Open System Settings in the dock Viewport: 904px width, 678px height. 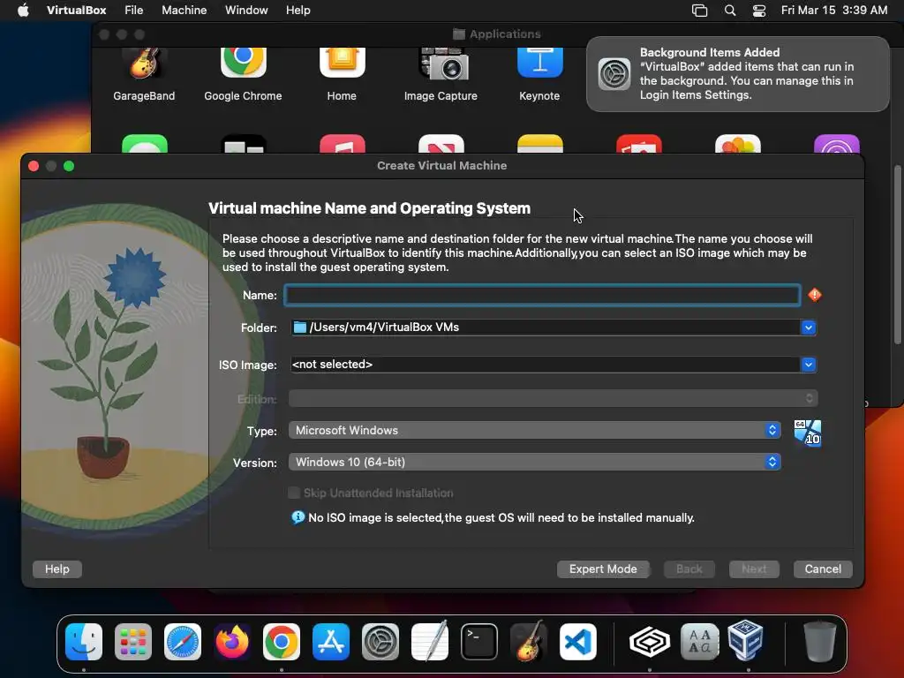coord(380,641)
